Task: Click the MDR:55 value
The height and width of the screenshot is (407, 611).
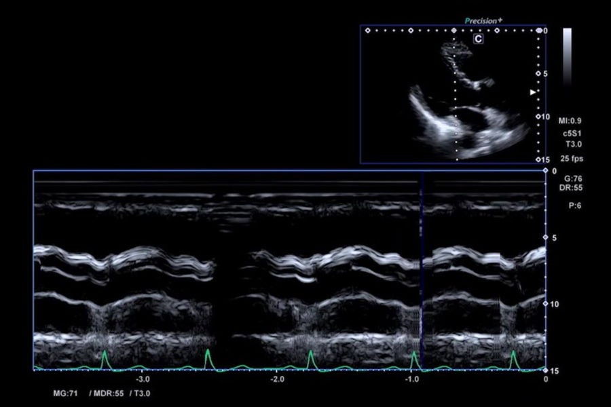Action: click(x=109, y=393)
